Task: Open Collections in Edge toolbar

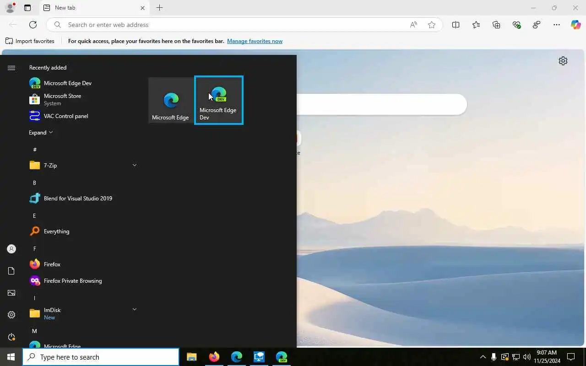Action: [x=496, y=25]
